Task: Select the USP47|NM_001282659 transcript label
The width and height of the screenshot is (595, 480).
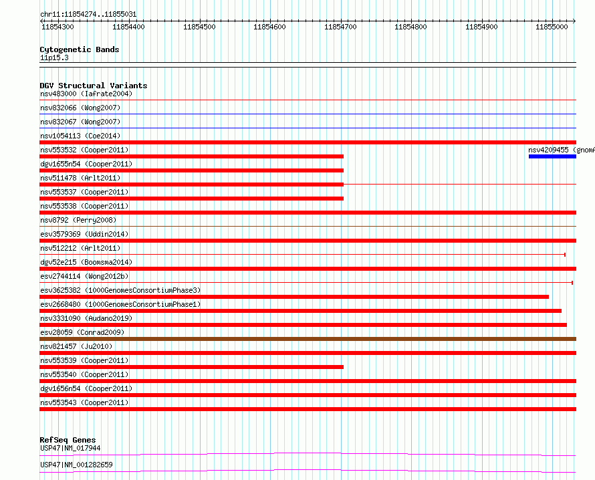Action: (76, 465)
